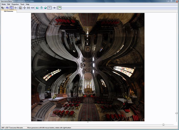Viewport: 179px width, 130px height.
Task: Click the Fit panorama icon
Action: point(20,8)
